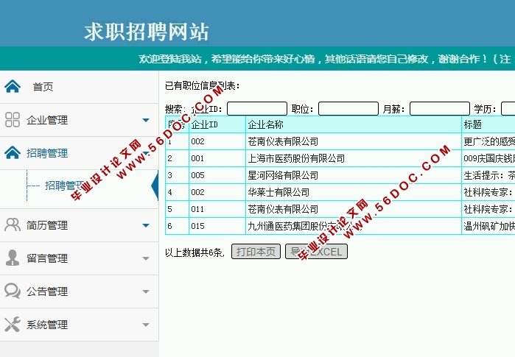
Task: Select 九州通医药集团 company cell
Action: (354, 226)
